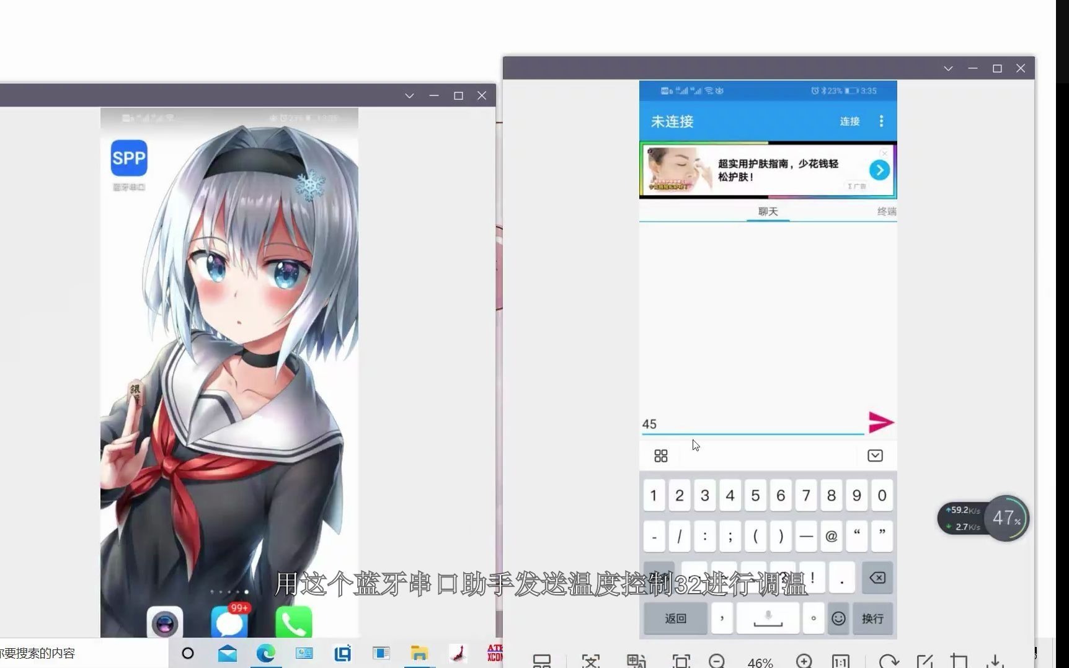Switch to the 终端 tab
Viewport: 1069px width, 668px height.
[x=887, y=211]
